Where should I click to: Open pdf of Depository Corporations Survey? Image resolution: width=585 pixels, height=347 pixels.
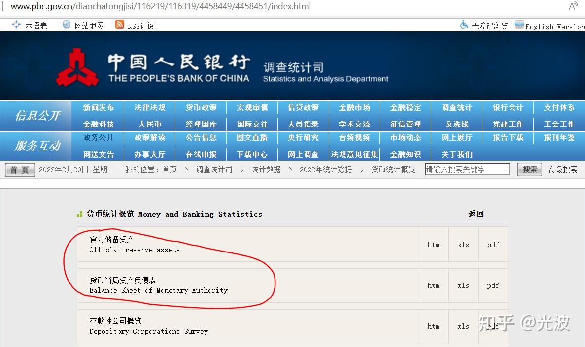(x=492, y=326)
